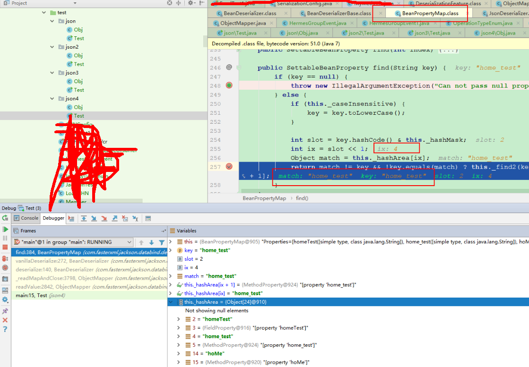The width and height of the screenshot is (529, 367).
Task: Restore debugger panel layout
Action: 5,290
